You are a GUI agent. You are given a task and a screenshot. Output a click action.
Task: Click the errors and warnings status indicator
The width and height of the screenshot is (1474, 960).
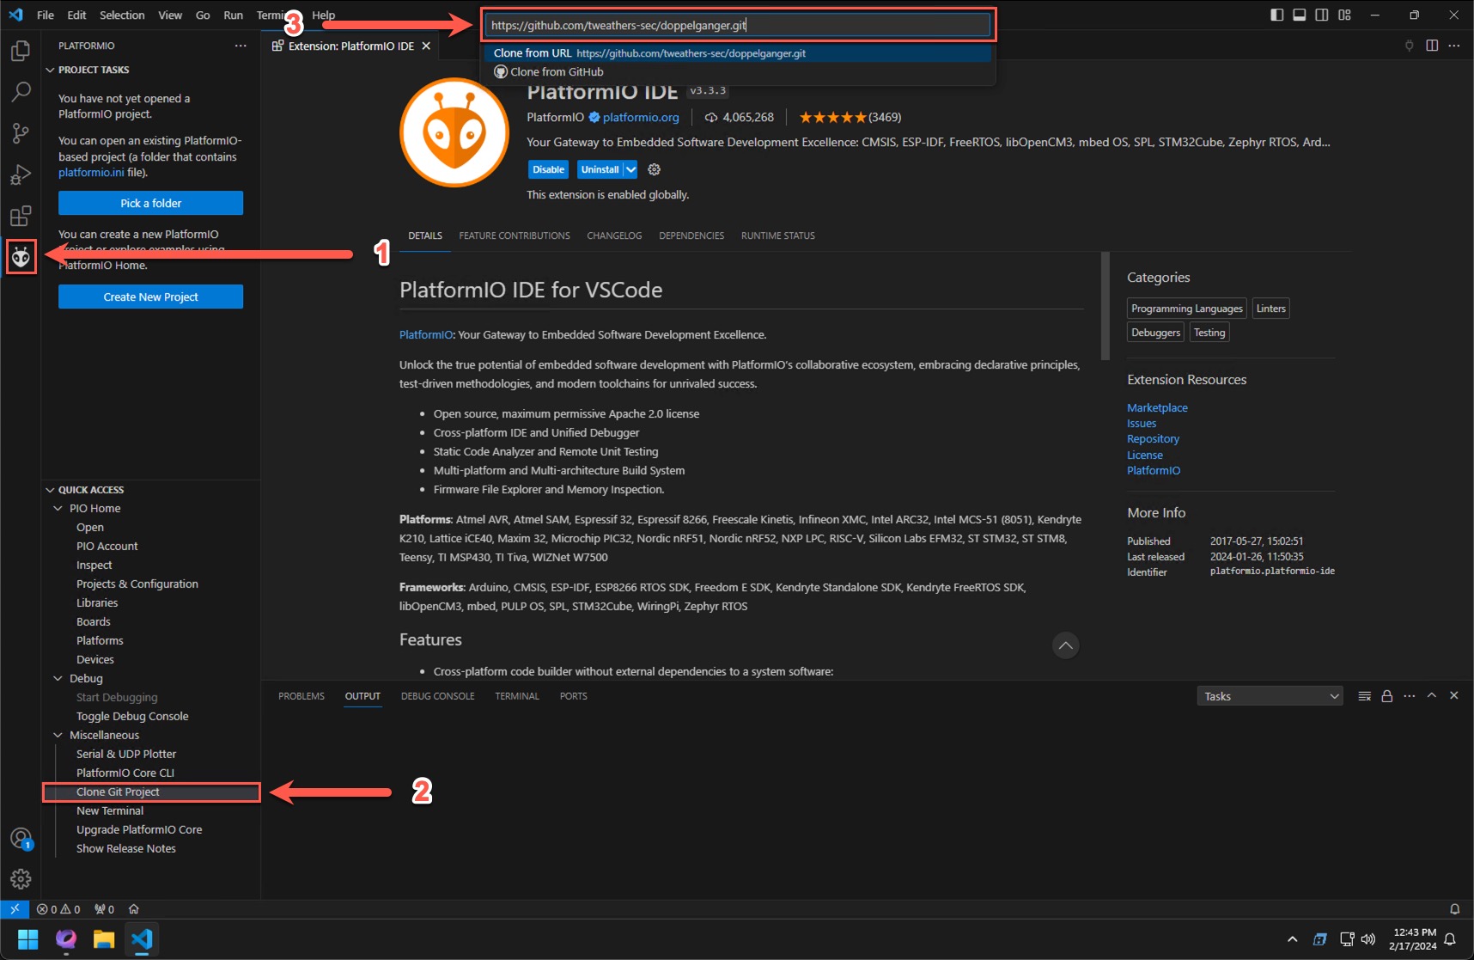pos(58,908)
